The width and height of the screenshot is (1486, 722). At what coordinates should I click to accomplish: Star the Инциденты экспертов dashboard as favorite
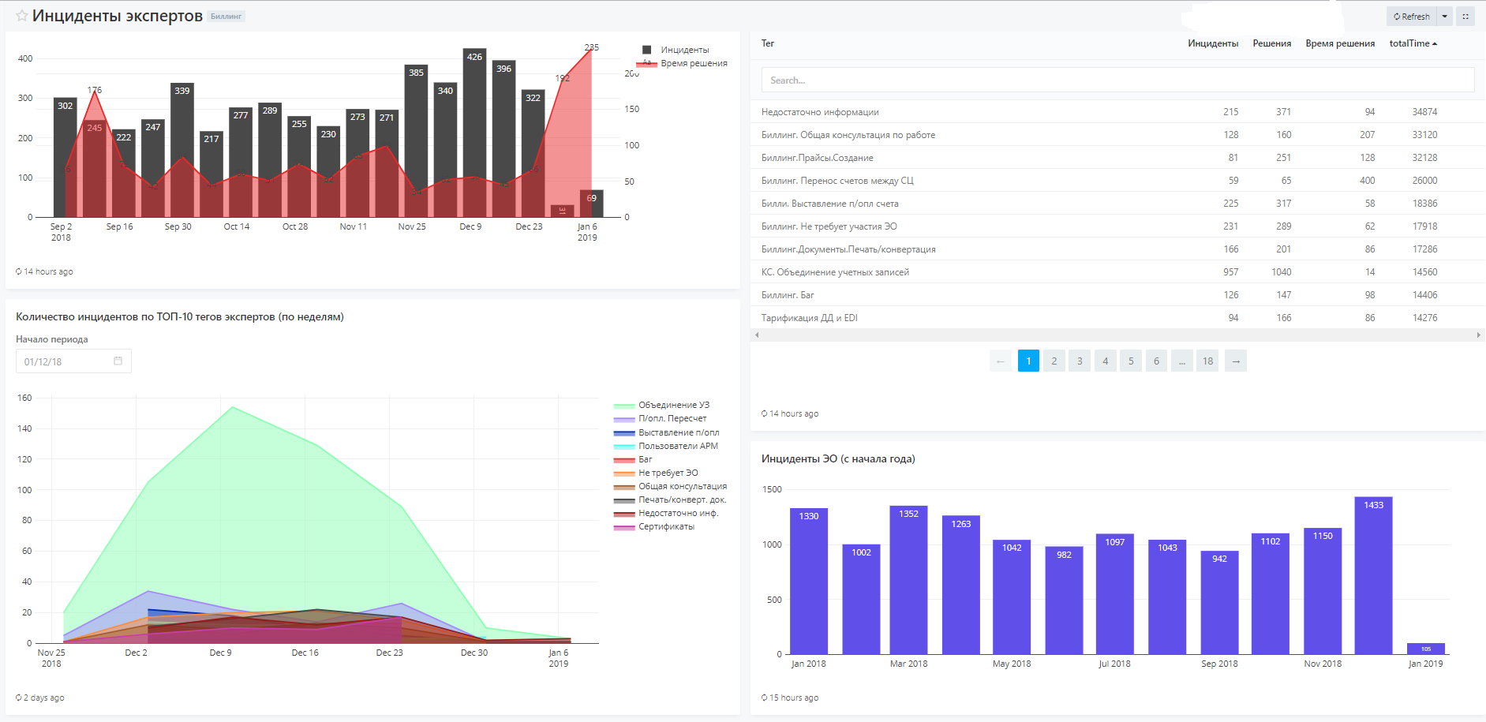point(22,16)
